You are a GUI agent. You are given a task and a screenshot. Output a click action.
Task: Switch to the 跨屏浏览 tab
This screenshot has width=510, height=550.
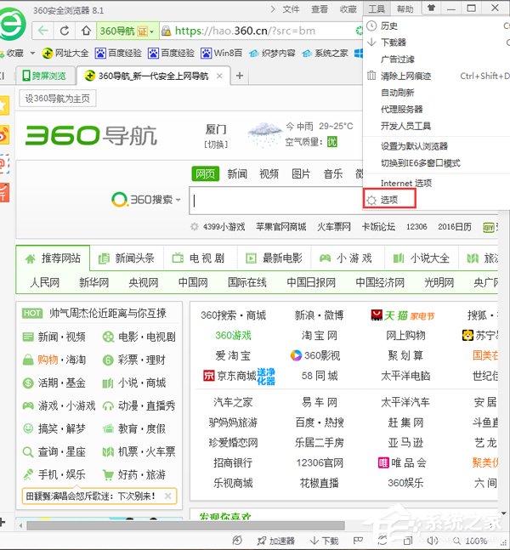[x=43, y=76]
